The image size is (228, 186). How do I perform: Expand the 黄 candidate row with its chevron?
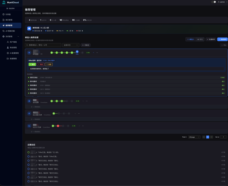(x=83, y=101)
